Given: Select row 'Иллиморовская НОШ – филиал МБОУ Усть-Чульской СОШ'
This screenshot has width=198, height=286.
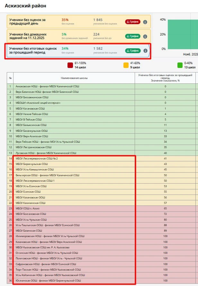Looking at the screenshot, I should tap(101, 236).
